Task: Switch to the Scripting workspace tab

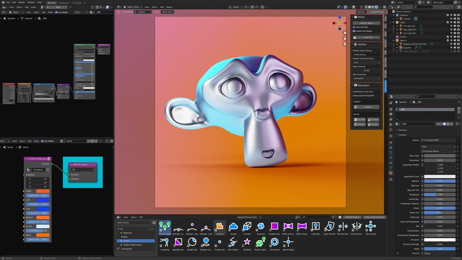Action: (77, 3)
